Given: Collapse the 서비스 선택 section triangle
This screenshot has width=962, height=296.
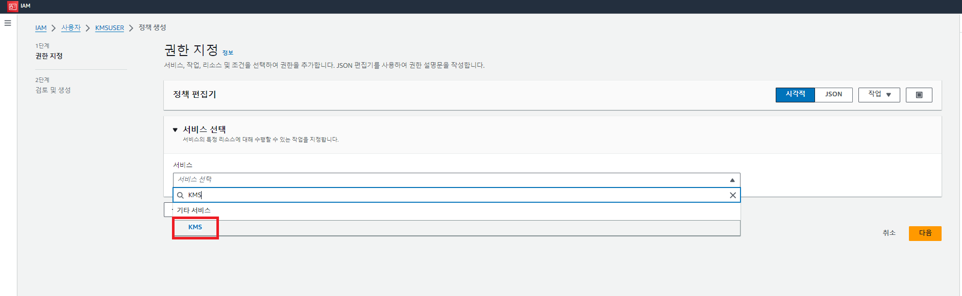Looking at the screenshot, I should point(175,130).
